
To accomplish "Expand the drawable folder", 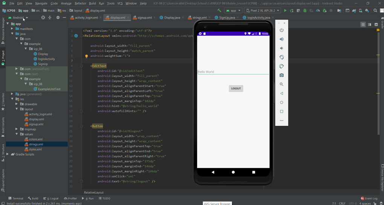I will click(17, 104).
